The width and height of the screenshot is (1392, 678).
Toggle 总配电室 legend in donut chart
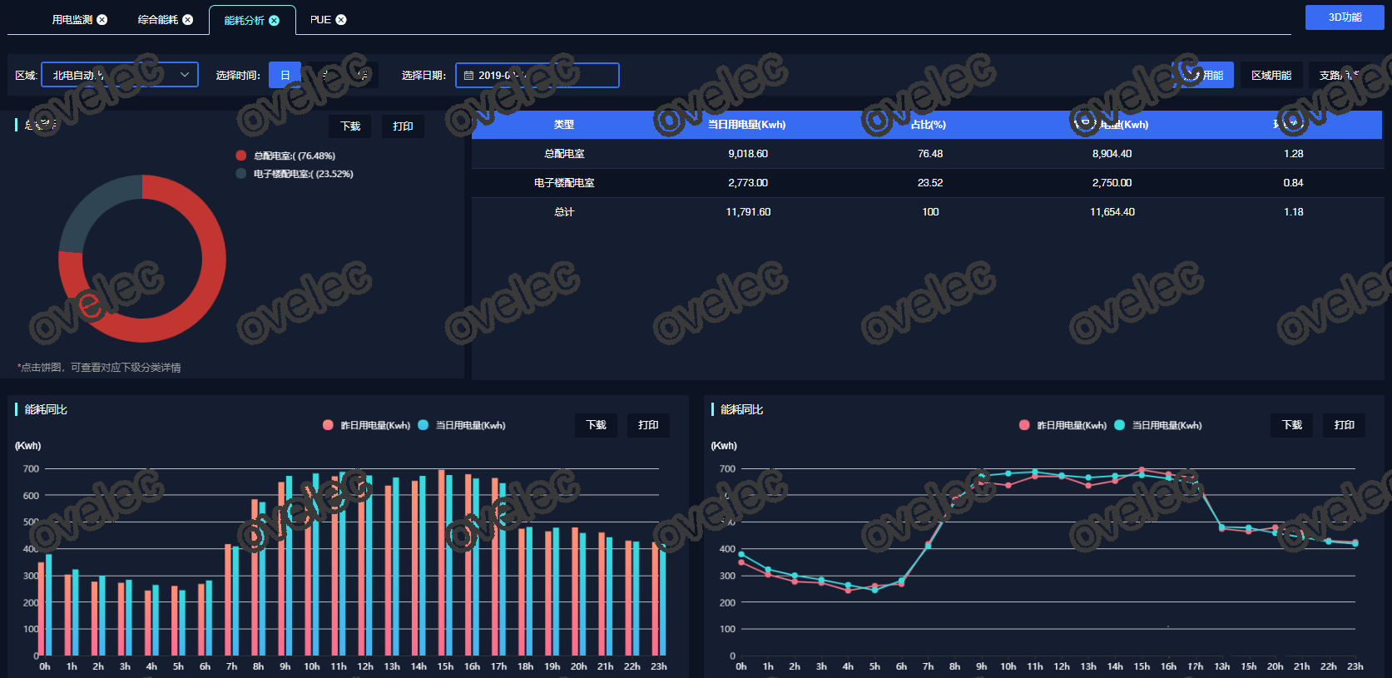[x=241, y=156]
